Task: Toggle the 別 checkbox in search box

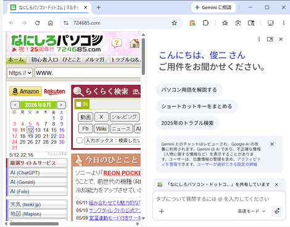Action: (x=79, y=104)
